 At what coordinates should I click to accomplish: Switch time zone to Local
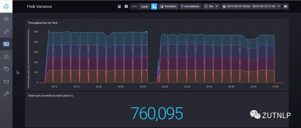click(x=145, y=6)
